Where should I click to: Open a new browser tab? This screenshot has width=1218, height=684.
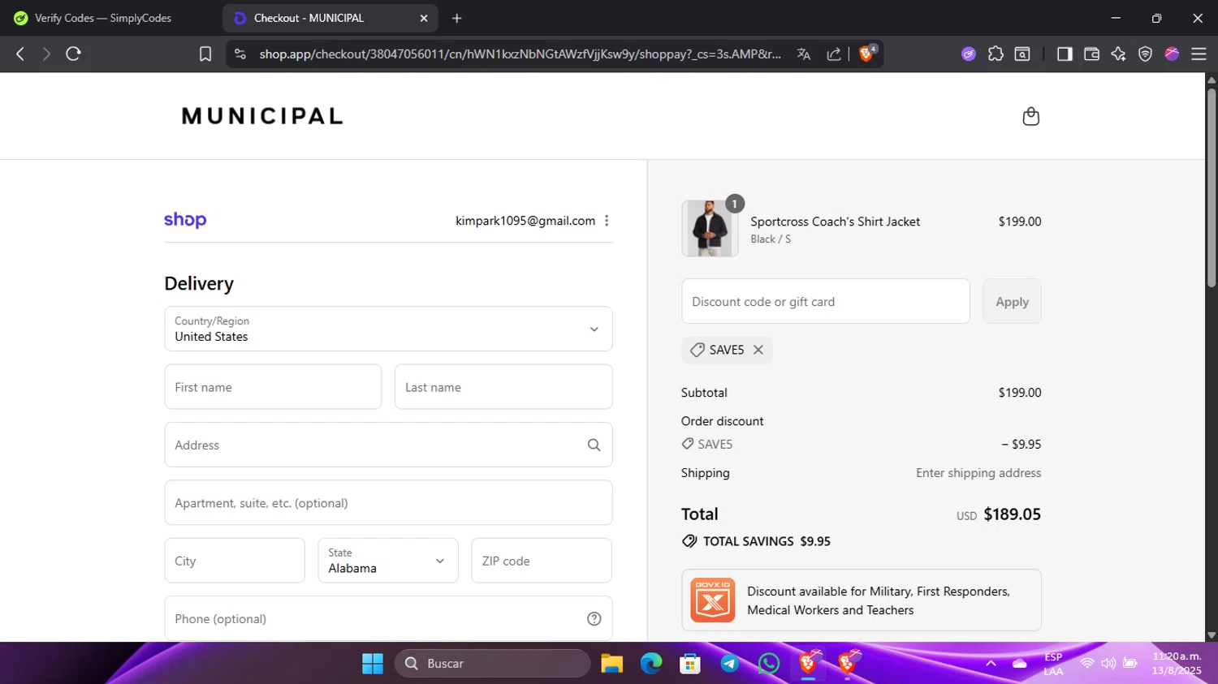pos(457,18)
